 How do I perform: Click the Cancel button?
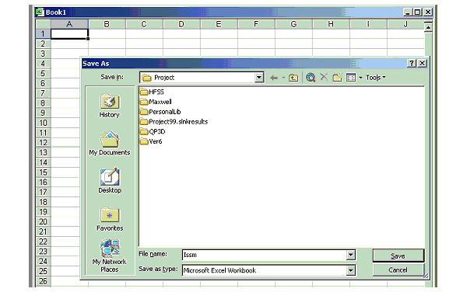(x=398, y=270)
